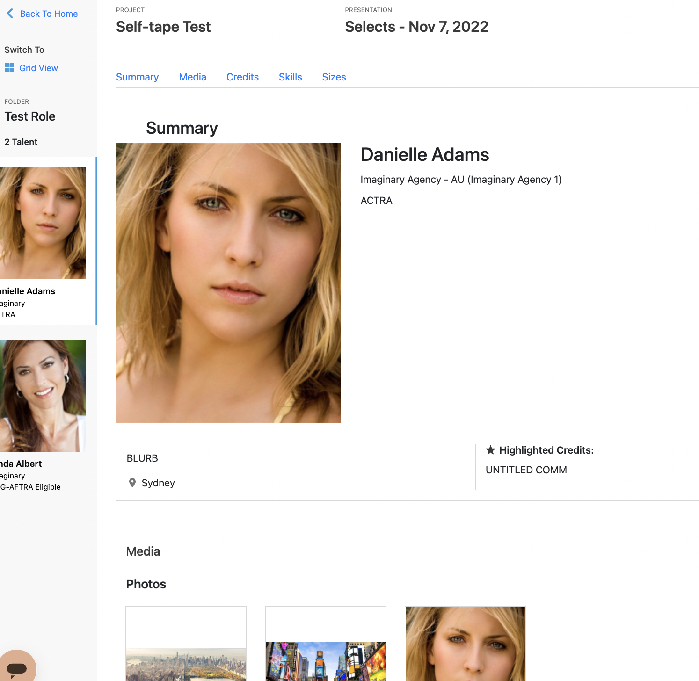The image size is (699, 681).
Task: Open the Summary tab
Action: click(137, 77)
